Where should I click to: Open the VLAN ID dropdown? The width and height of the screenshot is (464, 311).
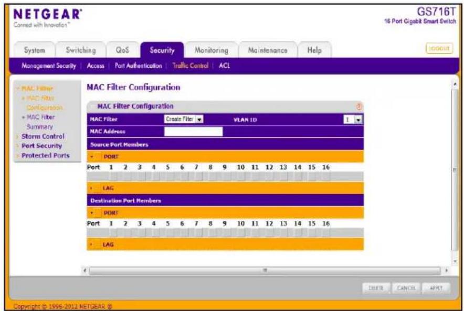(x=353, y=120)
